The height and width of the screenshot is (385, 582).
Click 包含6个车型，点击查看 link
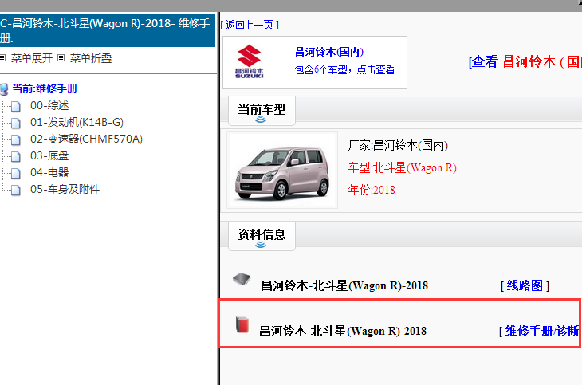(x=344, y=69)
